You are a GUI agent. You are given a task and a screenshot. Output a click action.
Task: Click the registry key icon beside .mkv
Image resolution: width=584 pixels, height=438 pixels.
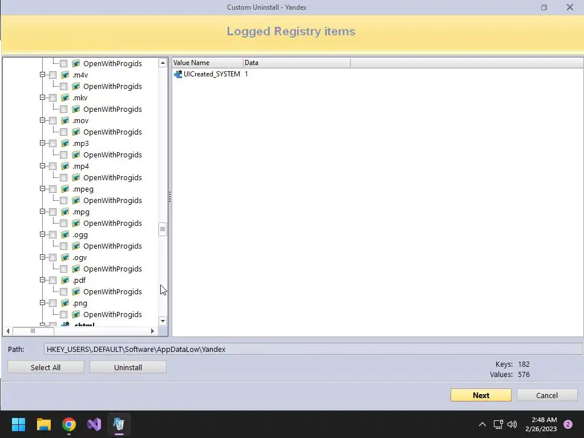pos(65,98)
